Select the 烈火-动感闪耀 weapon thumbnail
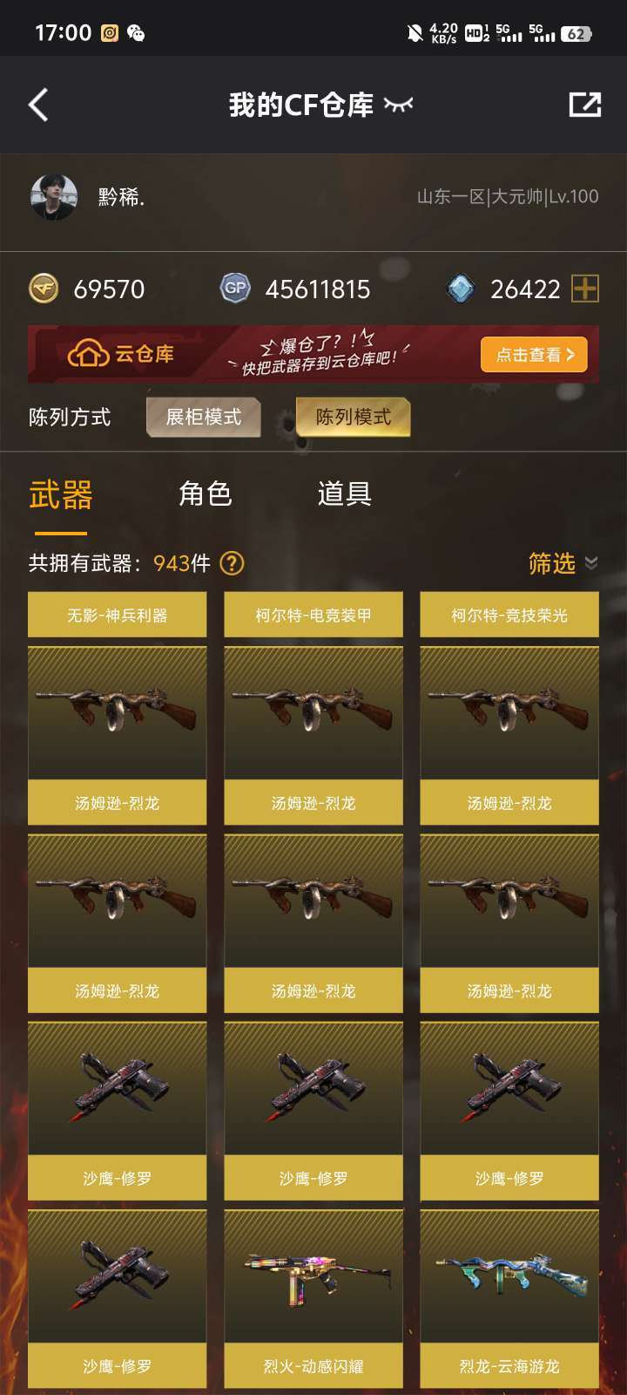This screenshot has width=627, height=1395. pyautogui.click(x=313, y=1277)
